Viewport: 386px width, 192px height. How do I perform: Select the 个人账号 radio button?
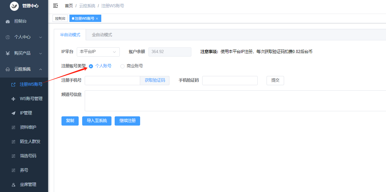91,66
